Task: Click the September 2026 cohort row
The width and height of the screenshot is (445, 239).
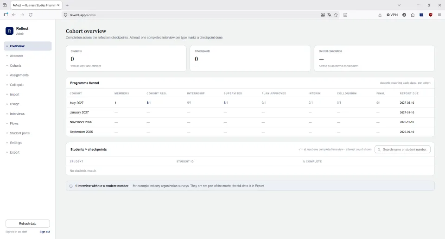Action: (250, 132)
